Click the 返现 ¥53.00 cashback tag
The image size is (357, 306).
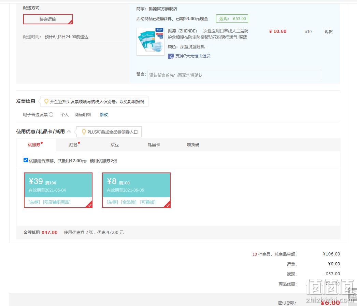pyautogui.click(x=232, y=19)
